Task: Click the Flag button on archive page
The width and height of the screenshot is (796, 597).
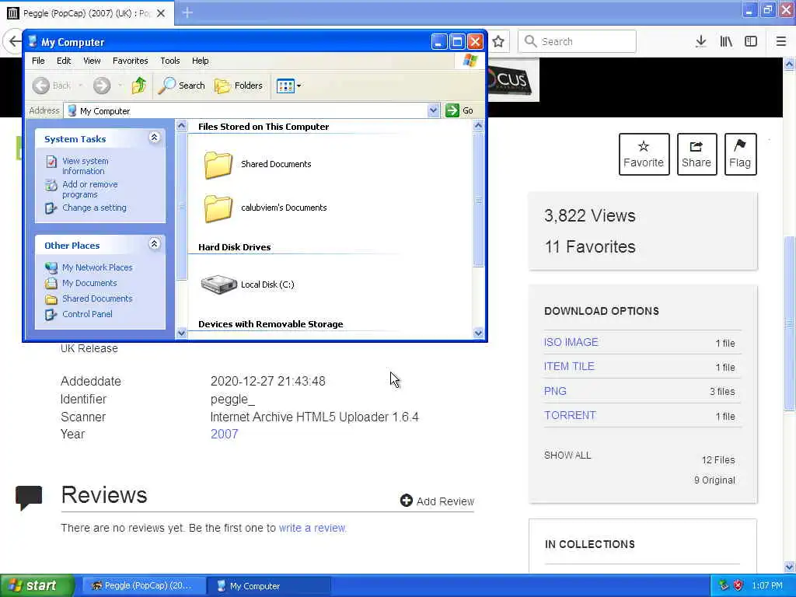Action: [x=740, y=155]
